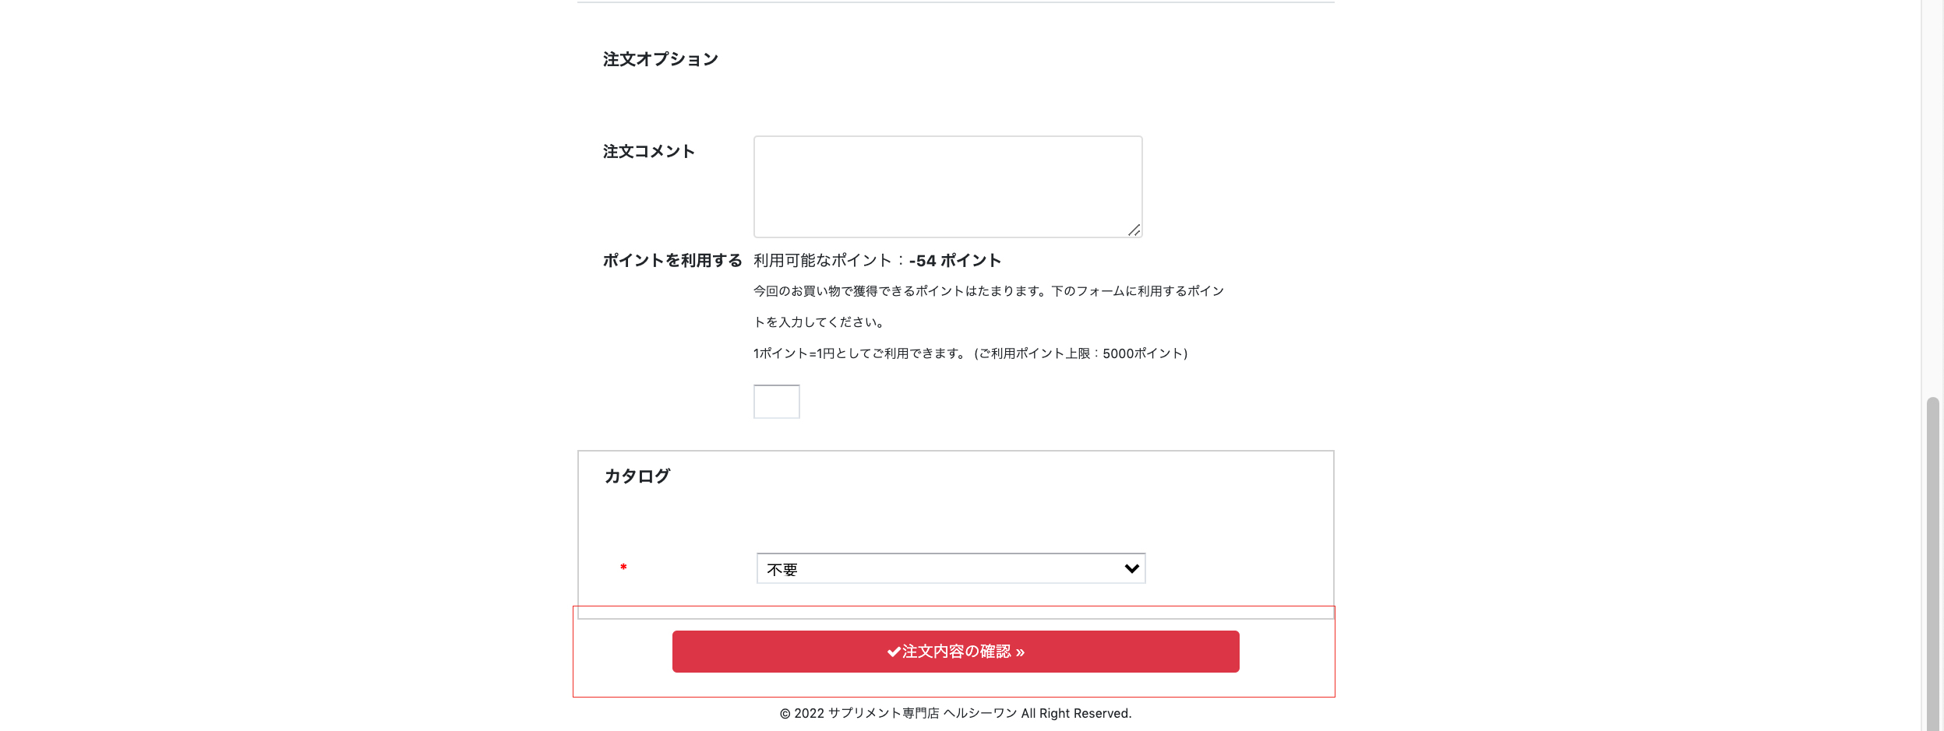
Task: Click the ポイントを利用する label
Action: 672,261
